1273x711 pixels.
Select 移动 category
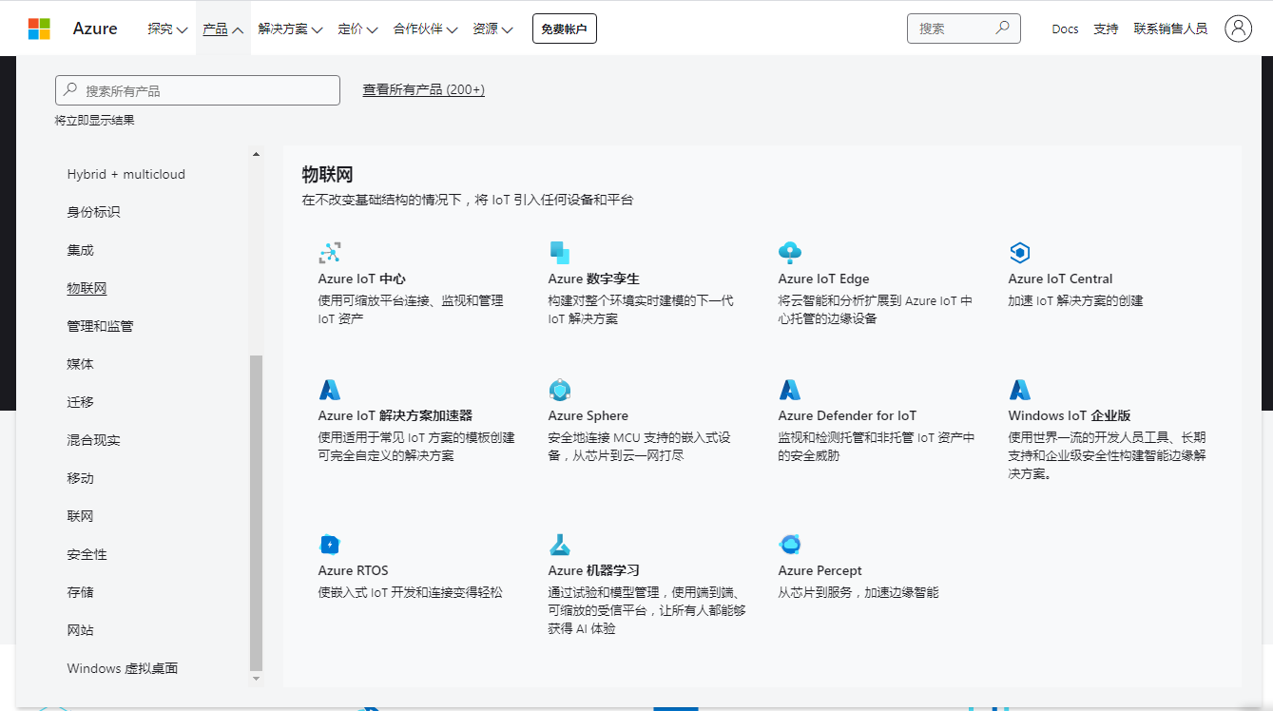pos(80,478)
